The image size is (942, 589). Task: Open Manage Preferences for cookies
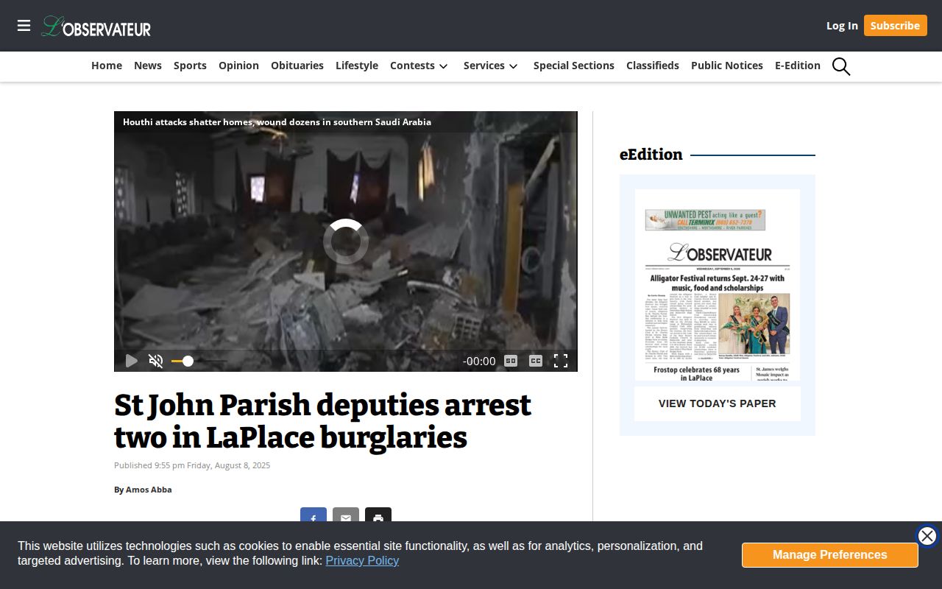click(x=830, y=555)
